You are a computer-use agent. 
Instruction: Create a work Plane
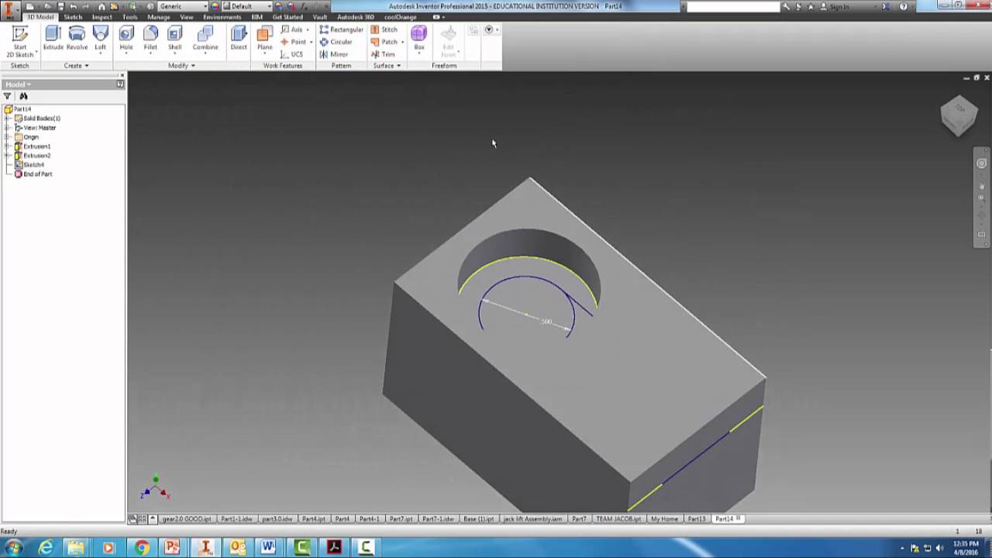pyautogui.click(x=265, y=38)
